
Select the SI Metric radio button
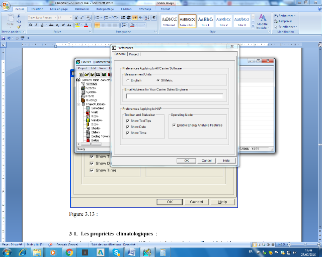tap(158, 80)
